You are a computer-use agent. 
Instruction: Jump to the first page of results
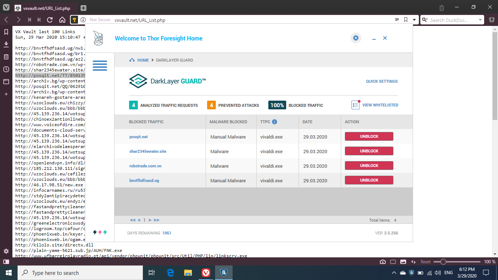tap(133, 220)
